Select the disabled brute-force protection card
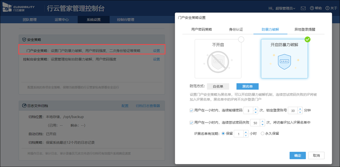 coord(218,58)
